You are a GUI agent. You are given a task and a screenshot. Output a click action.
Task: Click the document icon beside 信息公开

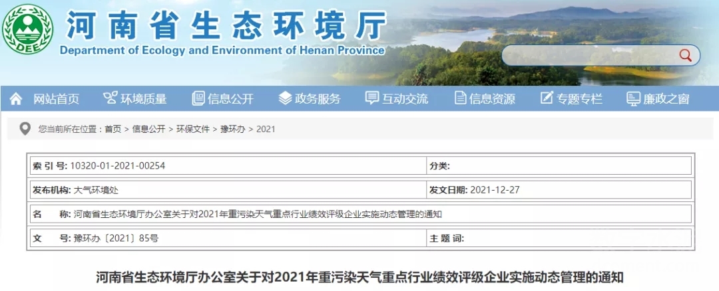click(x=198, y=98)
